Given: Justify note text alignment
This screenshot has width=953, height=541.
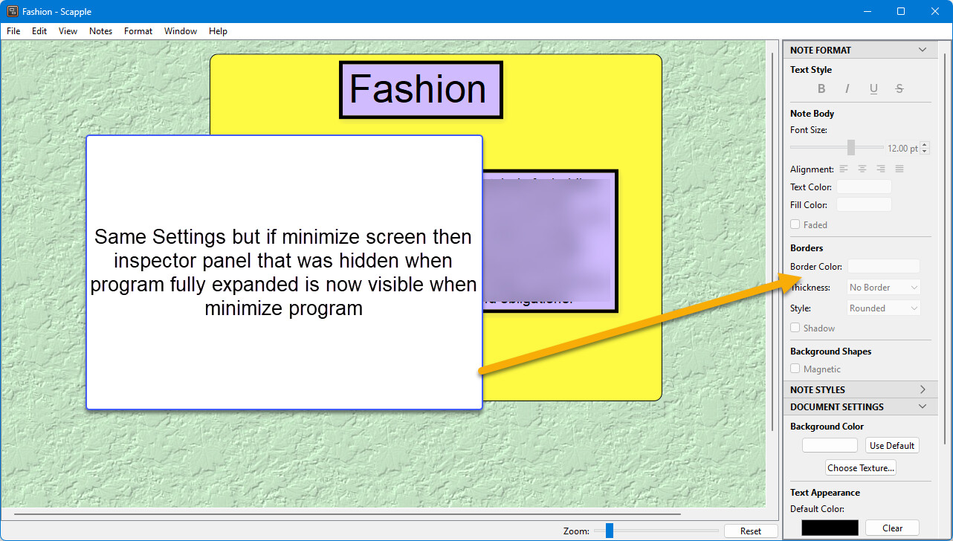Looking at the screenshot, I should tap(899, 169).
